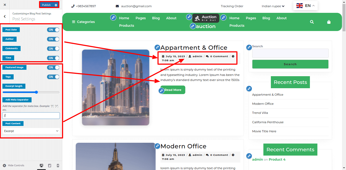346x170 pixels.
Task: Switch to desktop preview icon
Action: (x=41, y=165)
